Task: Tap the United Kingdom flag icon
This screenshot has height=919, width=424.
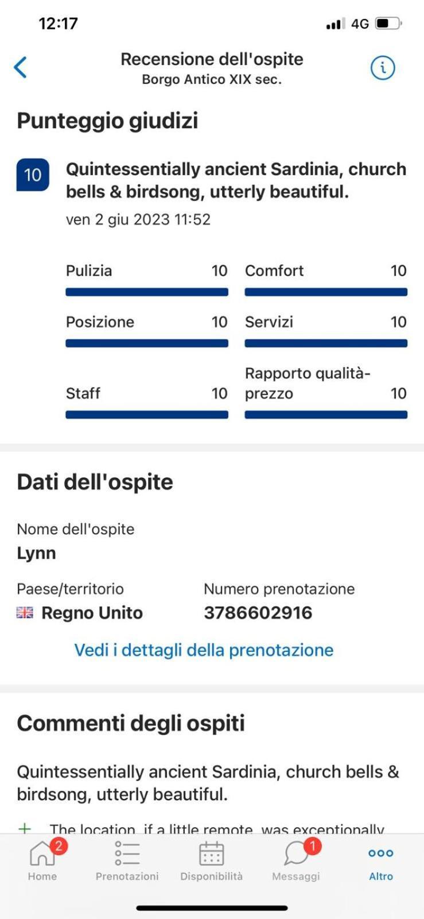Action: pos(25,613)
